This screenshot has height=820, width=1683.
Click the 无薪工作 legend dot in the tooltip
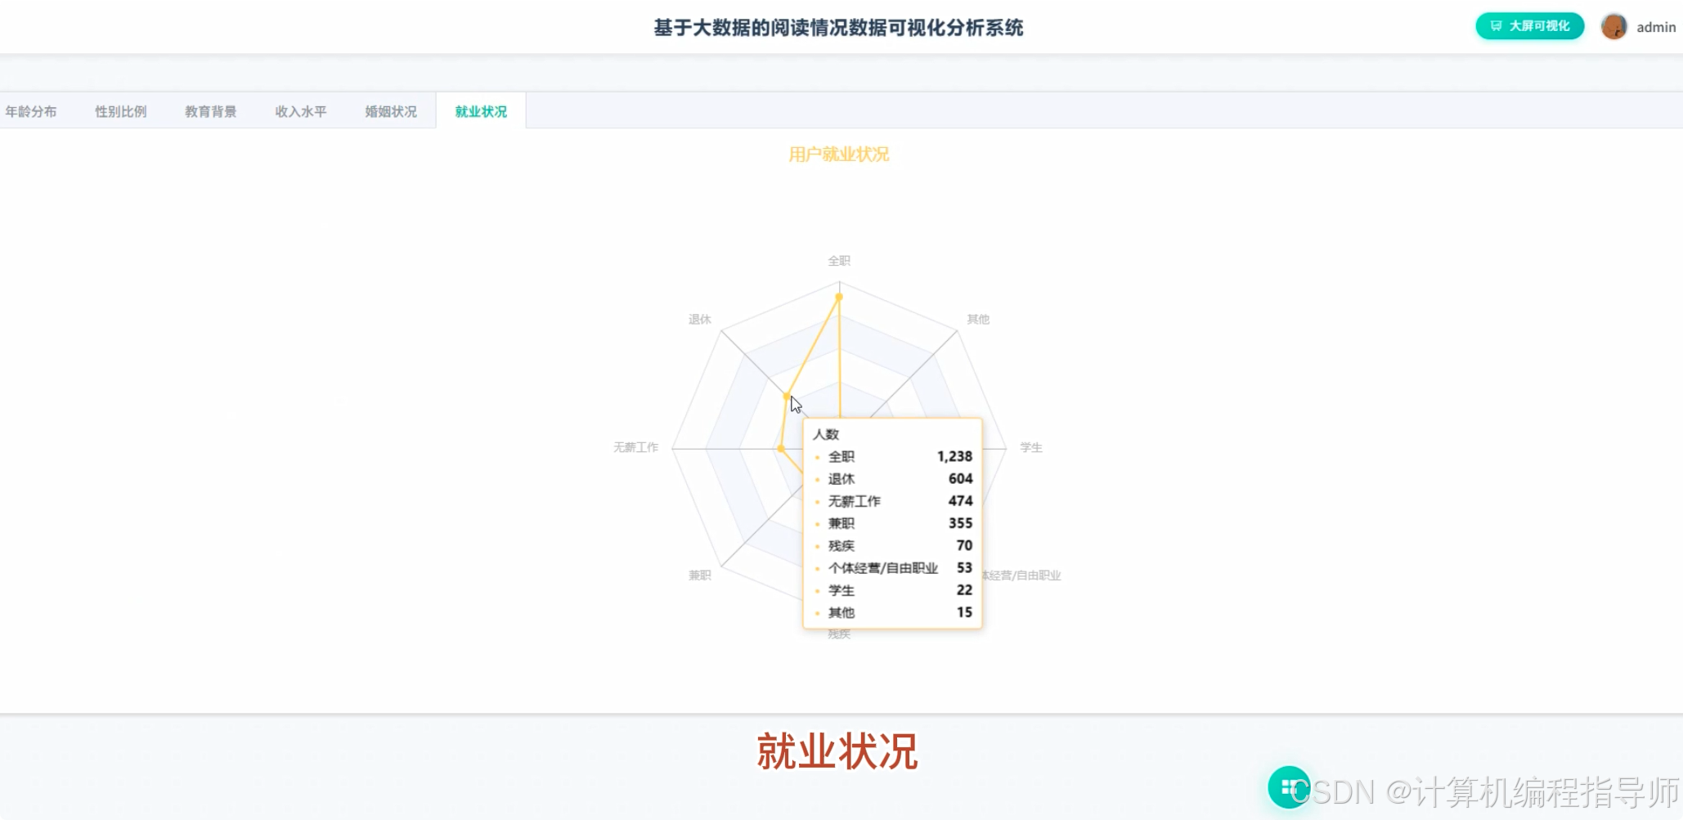[819, 501]
